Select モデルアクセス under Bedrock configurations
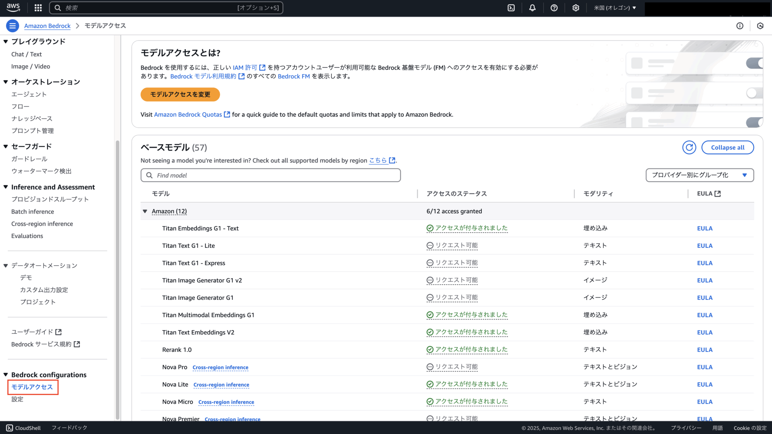Screen dimensions: 772x434 click(31, 387)
